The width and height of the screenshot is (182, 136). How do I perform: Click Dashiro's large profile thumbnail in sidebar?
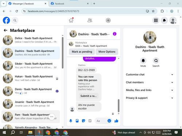click(150, 37)
